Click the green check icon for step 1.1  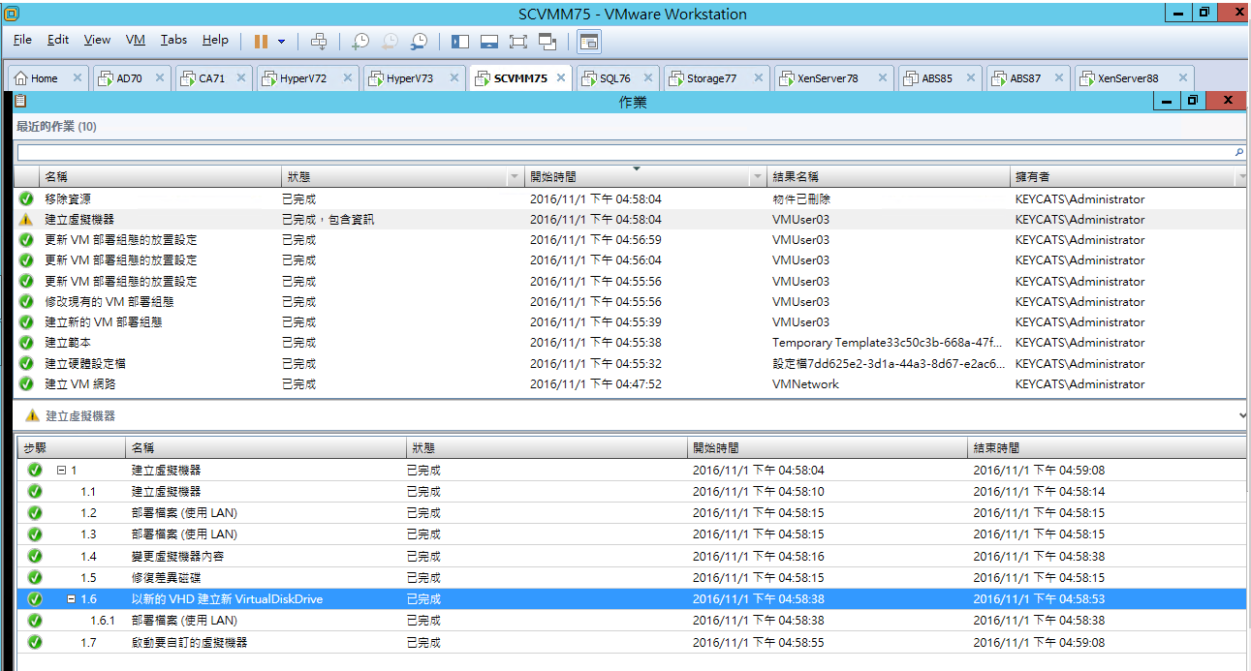(x=35, y=491)
